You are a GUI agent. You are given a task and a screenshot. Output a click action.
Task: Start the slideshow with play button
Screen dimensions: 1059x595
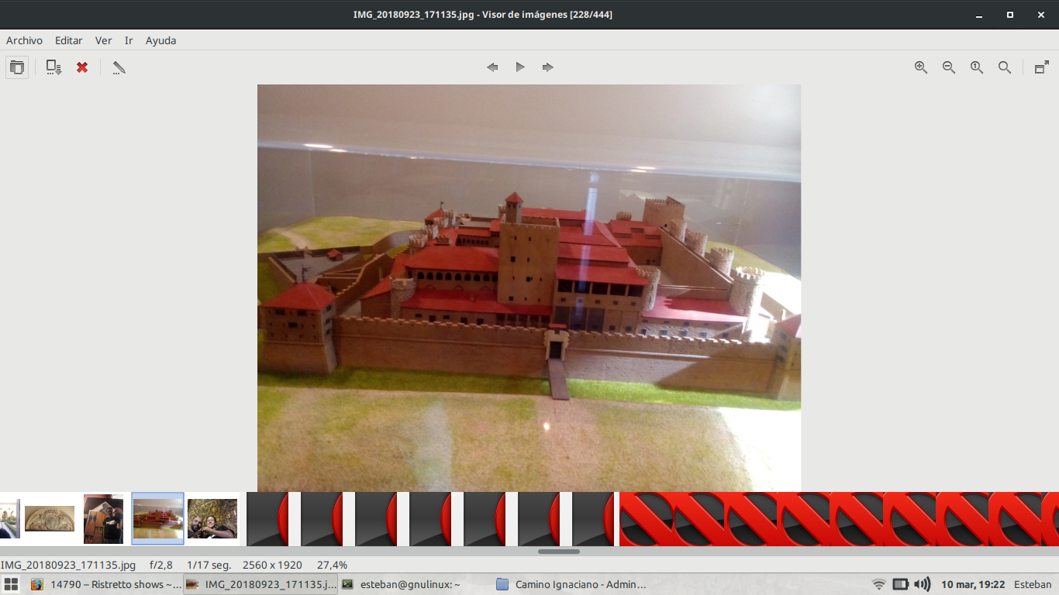click(520, 67)
